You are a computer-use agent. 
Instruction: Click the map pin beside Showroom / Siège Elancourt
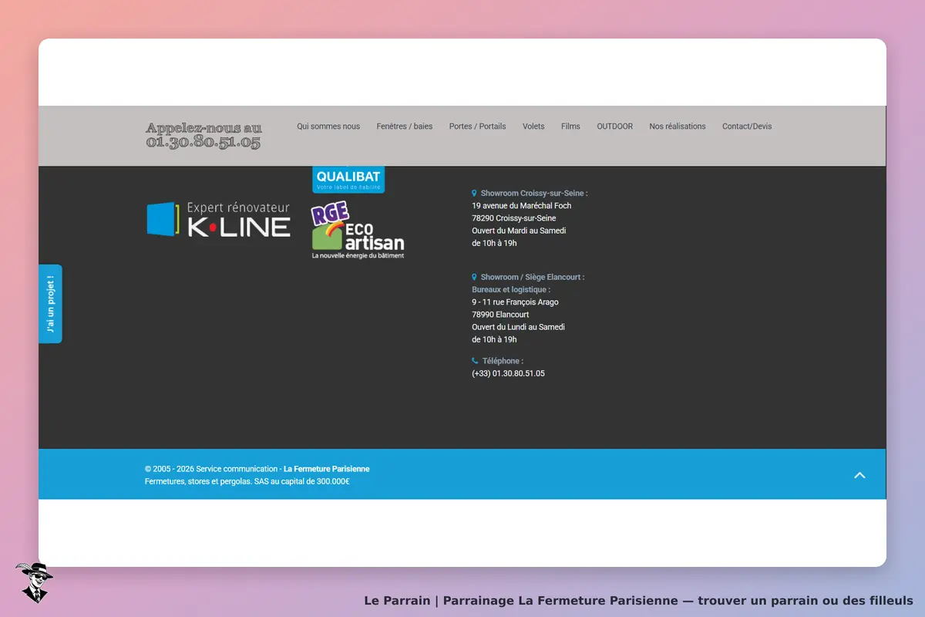pyautogui.click(x=474, y=277)
